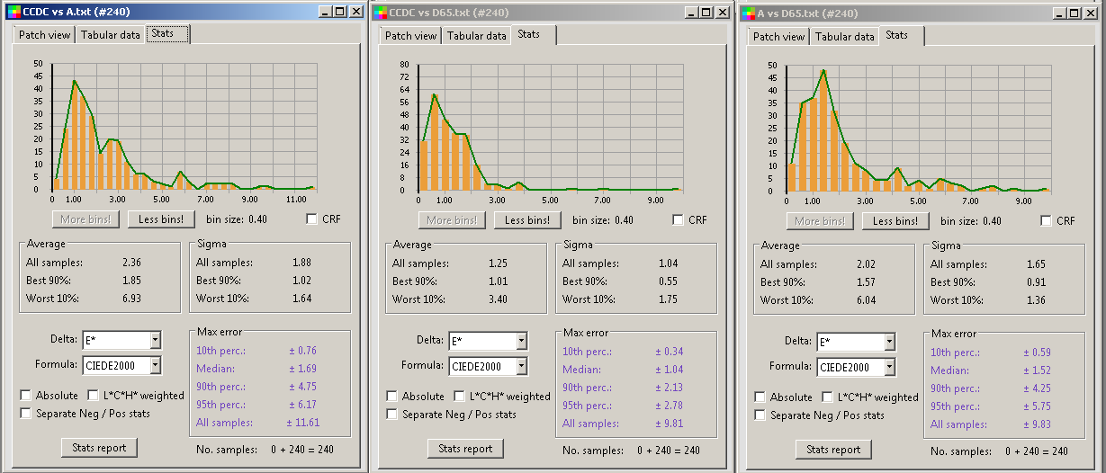The width and height of the screenshot is (1106, 473).
Task: Check Separate Neg / Pos stats in A vs D65.txt
Action: [760, 415]
